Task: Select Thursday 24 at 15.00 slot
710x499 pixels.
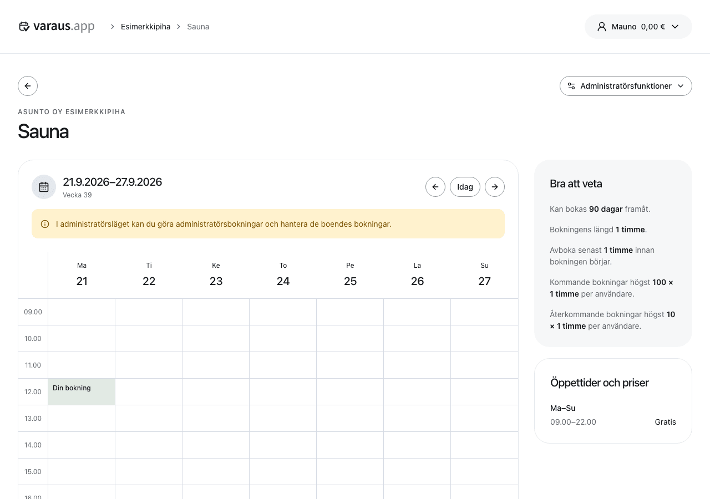Action: pos(283,472)
